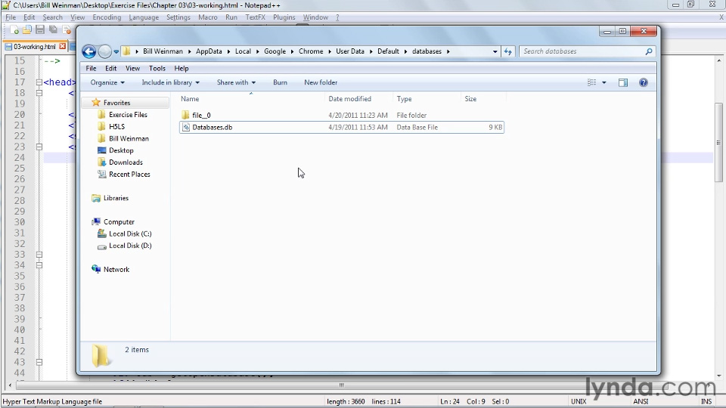This screenshot has height=408, width=726.
Task: Collapse the head tag fold marker in Notepad++
Action: pyautogui.click(x=39, y=82)
